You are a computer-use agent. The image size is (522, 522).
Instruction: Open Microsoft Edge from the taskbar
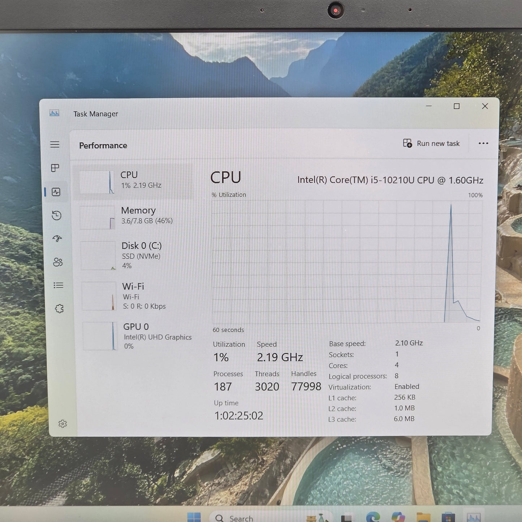(372, 517)
